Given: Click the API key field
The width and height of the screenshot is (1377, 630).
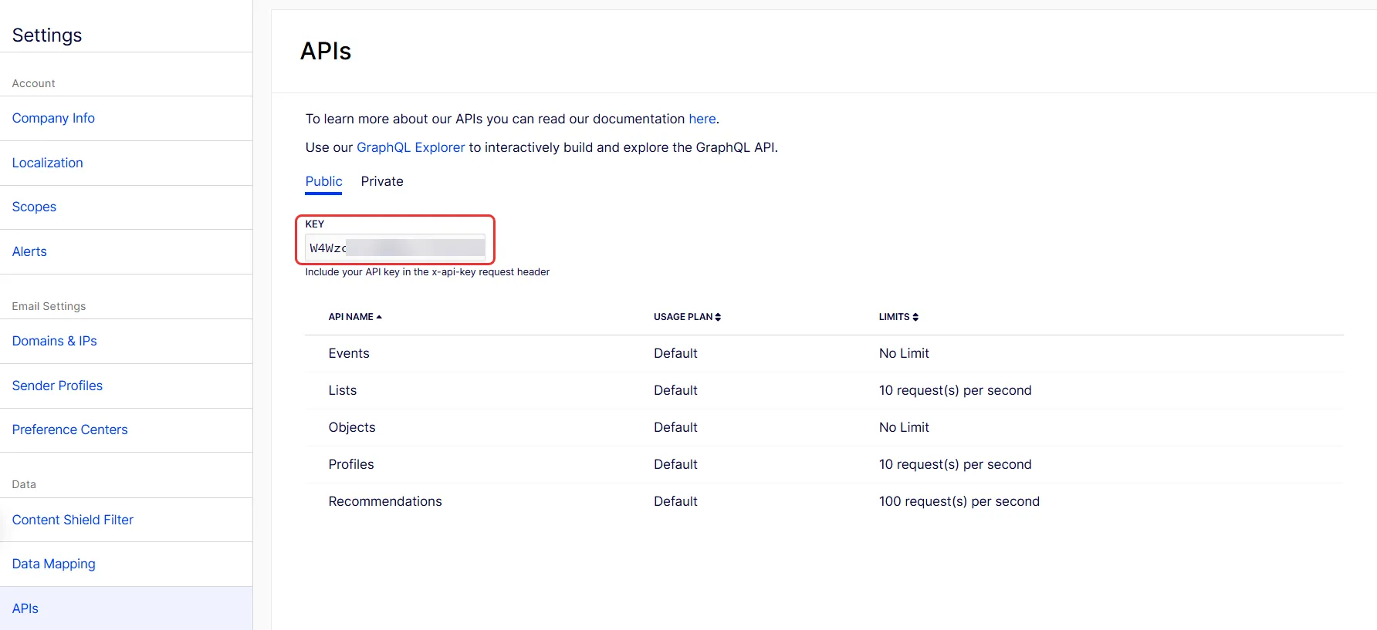Looking at the screenshot, I should click(x=395, y=248).
